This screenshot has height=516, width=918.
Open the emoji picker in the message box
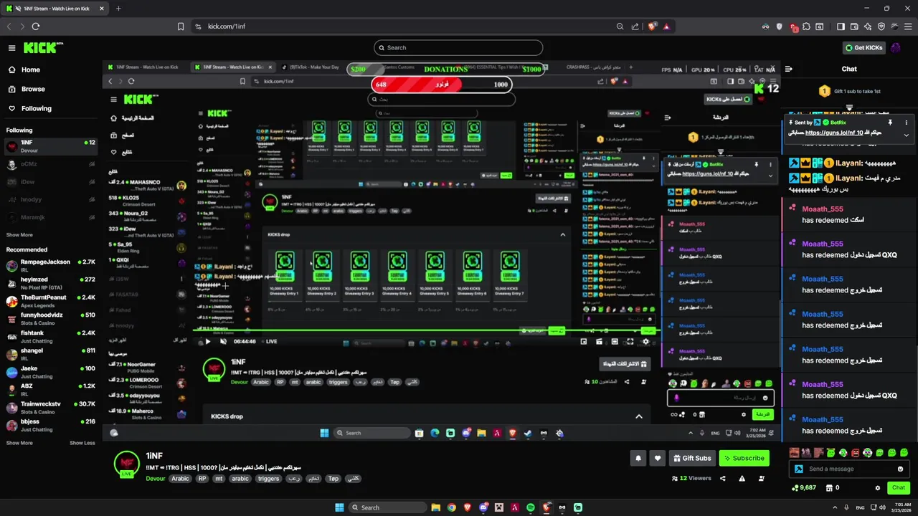[x=900, y=469]
